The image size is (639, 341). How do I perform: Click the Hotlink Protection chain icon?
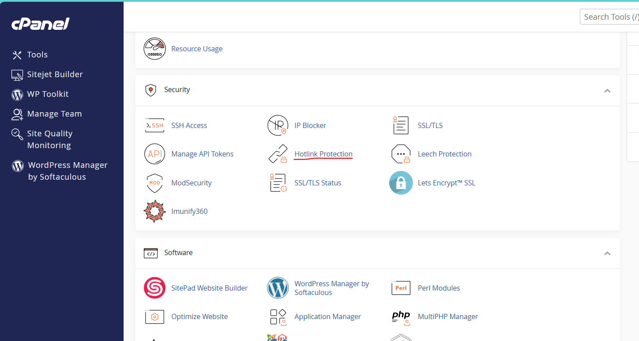coord(278,154)
